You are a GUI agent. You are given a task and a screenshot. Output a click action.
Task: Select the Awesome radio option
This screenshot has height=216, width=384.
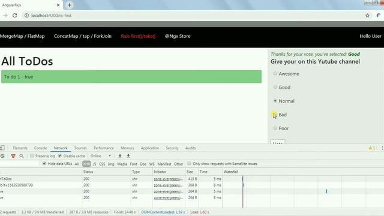point(275,73)
